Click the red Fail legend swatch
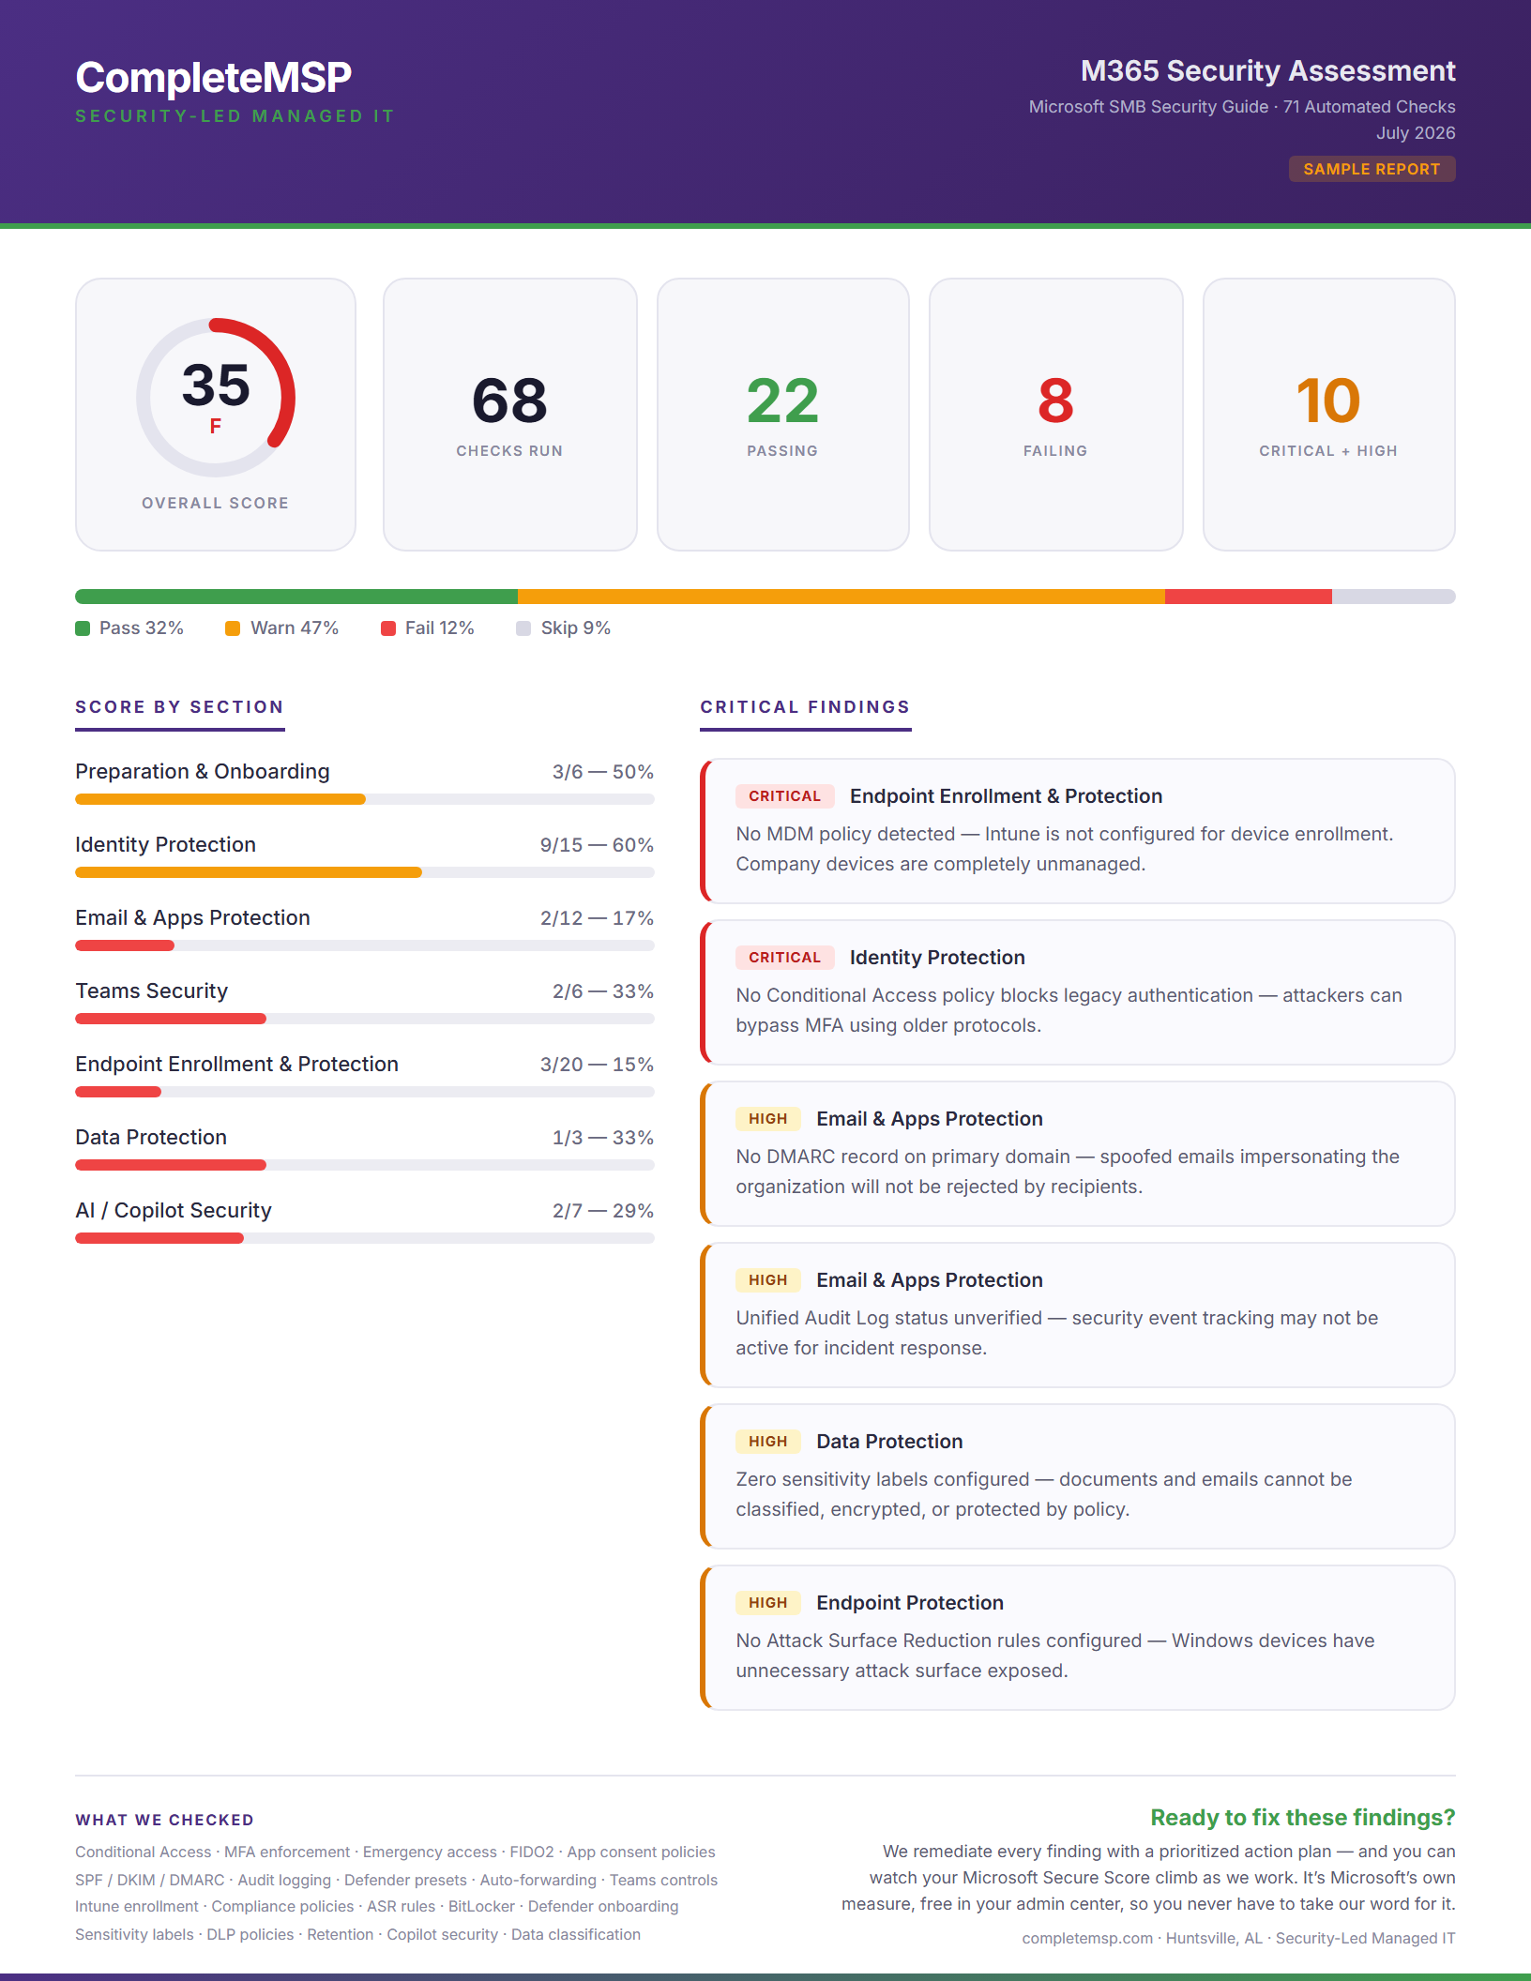 pos(388,628)
